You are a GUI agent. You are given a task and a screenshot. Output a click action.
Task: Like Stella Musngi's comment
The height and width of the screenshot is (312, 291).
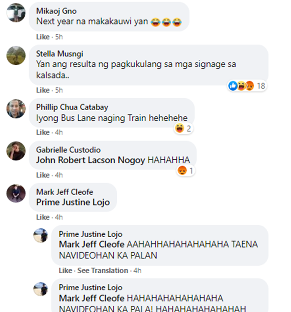tap(43, 90)
